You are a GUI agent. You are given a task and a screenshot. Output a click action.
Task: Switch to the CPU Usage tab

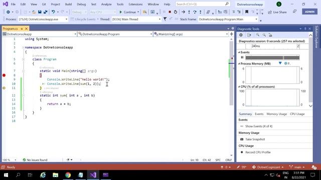297,114
